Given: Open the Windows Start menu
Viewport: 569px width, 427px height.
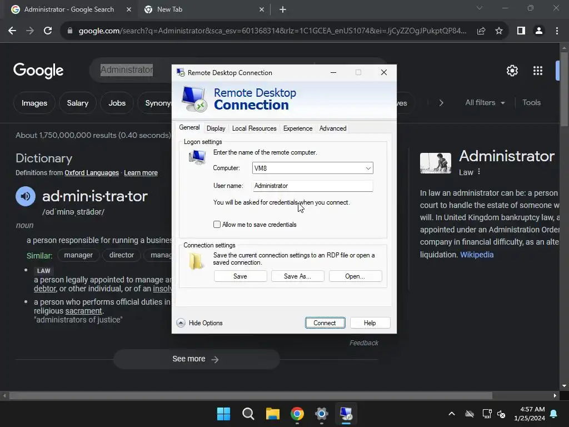Looking at the screenshot, I should tap(223, 414).
